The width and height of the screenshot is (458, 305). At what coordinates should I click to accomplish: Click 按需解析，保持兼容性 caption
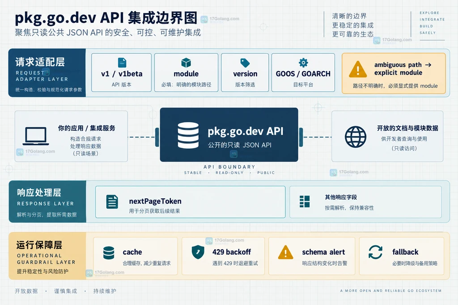tap(349, 208)
